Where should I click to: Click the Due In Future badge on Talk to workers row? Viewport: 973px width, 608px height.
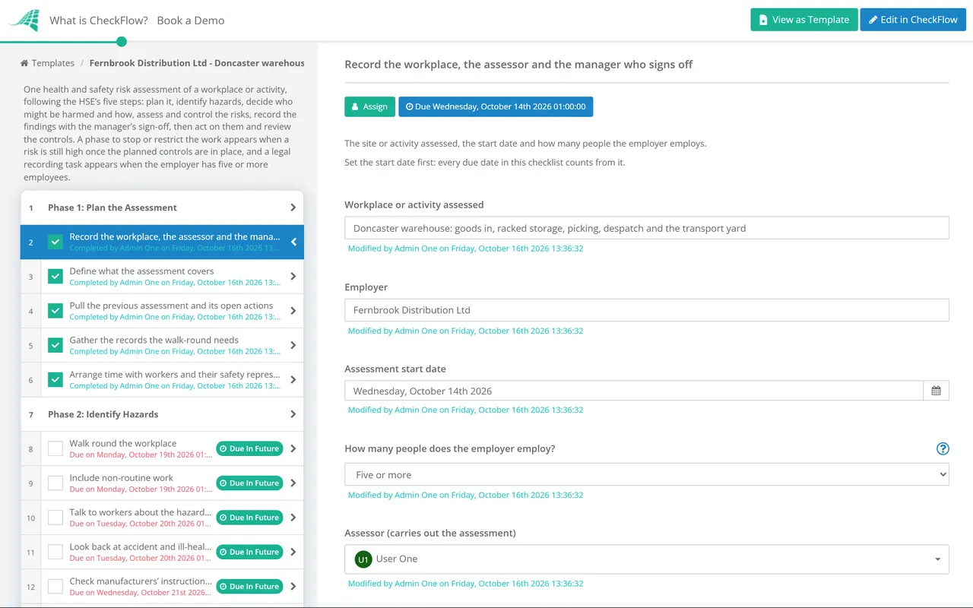click(x=249, y=518)
